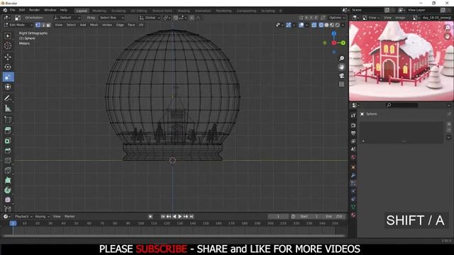The height and width of the screenshot is (255, 454).
Task: Open the pivot point dropdown
Action: pyautogui.click(x=167, y=18)
